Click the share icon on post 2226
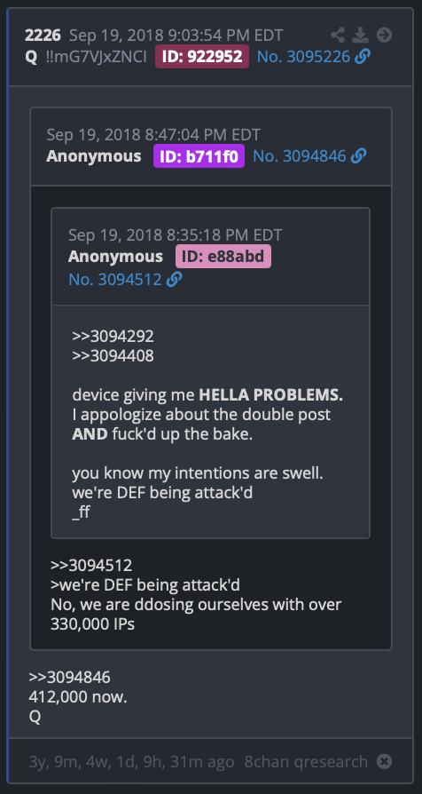This screenshot has height=794, width=422. click(x=338, y=35)
